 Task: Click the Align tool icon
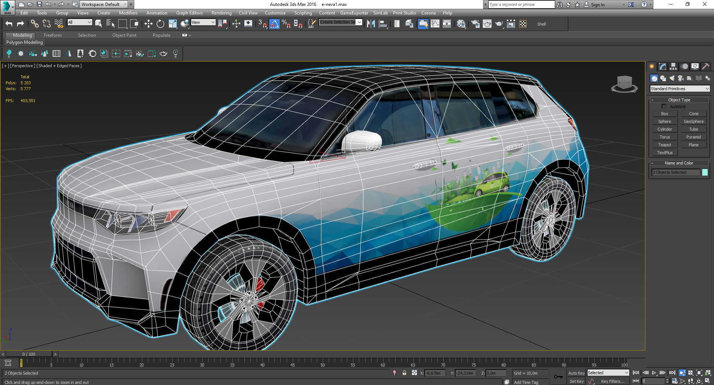coord(383,24)
